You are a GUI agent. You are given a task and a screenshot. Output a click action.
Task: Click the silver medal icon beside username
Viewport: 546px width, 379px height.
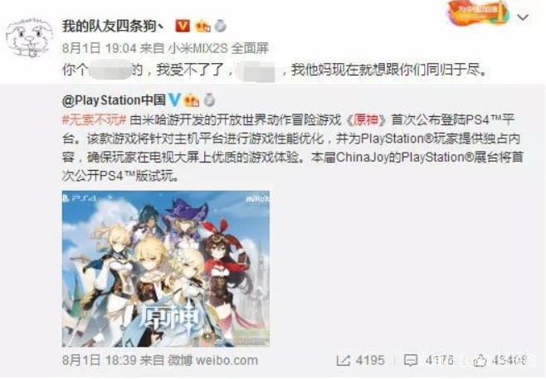tap(221, 26)
